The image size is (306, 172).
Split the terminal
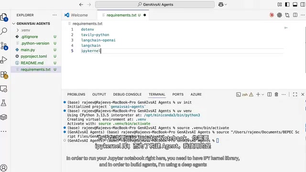pos(269,95)
